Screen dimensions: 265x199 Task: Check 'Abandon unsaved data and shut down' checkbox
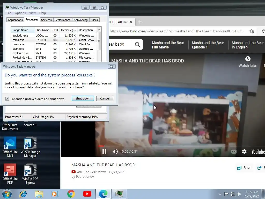pyautogui.click(x=7, y=99)
